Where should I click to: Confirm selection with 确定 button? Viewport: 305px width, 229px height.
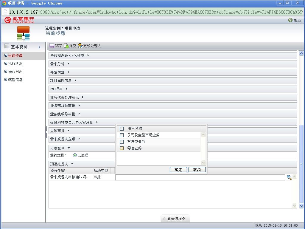[178, 170]
